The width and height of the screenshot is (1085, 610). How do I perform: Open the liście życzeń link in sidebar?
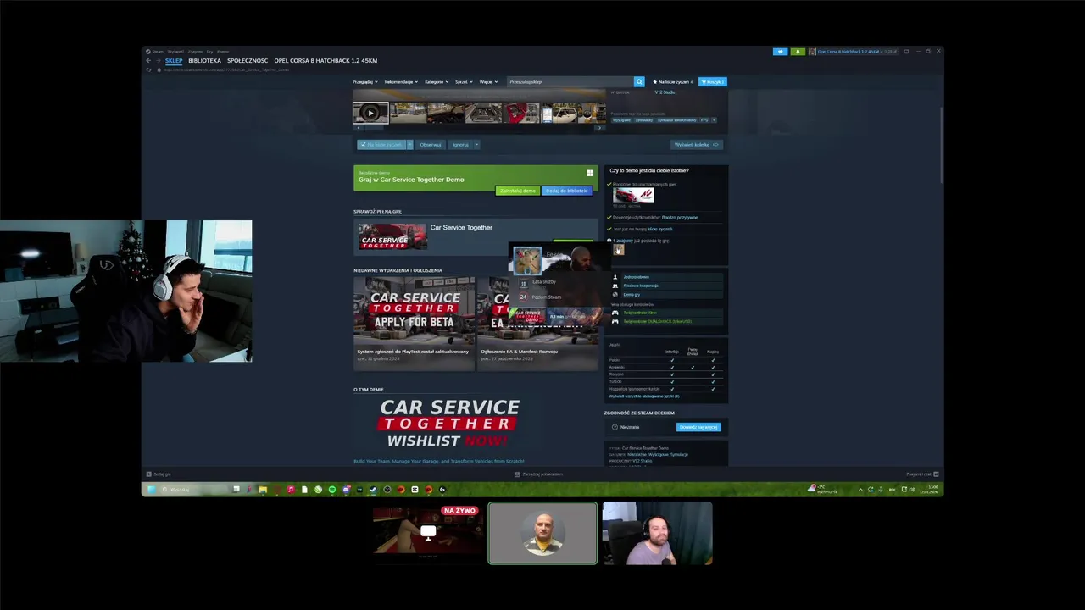point(659,229)
